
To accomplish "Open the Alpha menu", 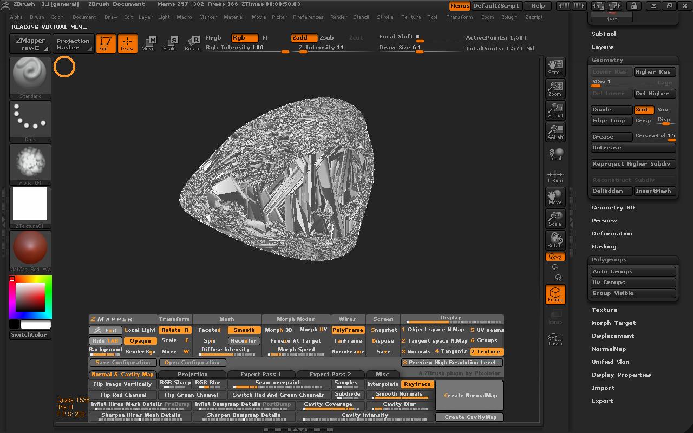I will (16, 17).
